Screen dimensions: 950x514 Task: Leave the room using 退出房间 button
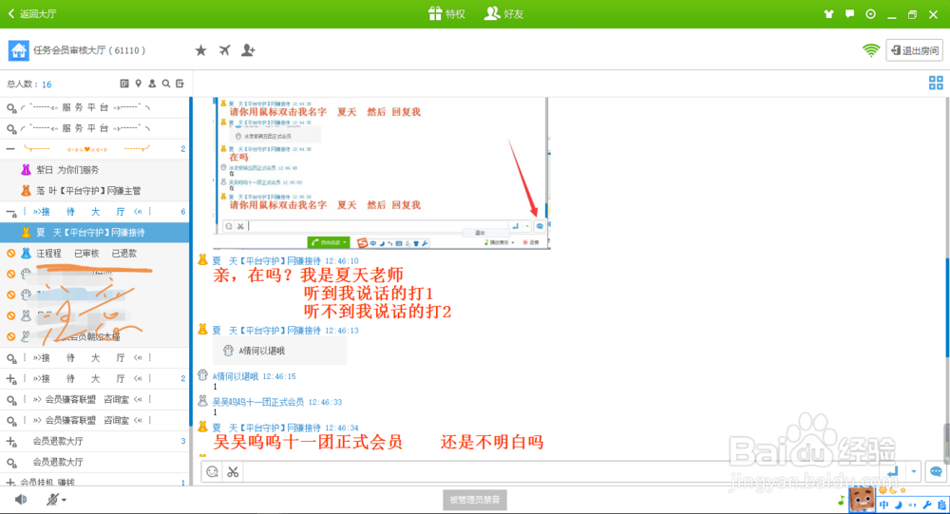[x=915, y=50]
